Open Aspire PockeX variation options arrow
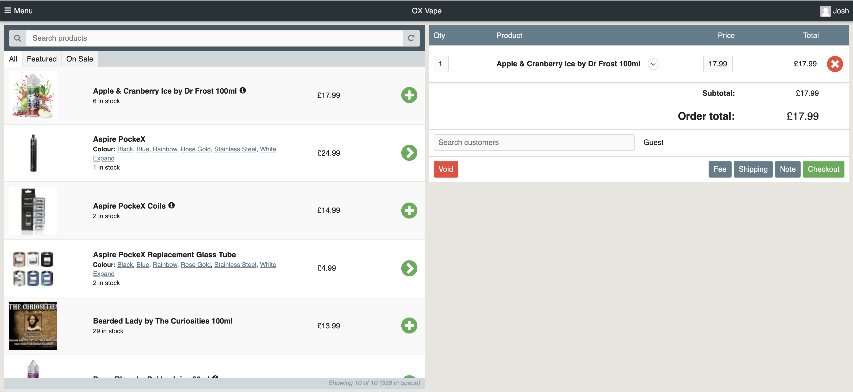The width and height of the screenshot is (853, 392). pyautogui.click(x=409, y=153)
